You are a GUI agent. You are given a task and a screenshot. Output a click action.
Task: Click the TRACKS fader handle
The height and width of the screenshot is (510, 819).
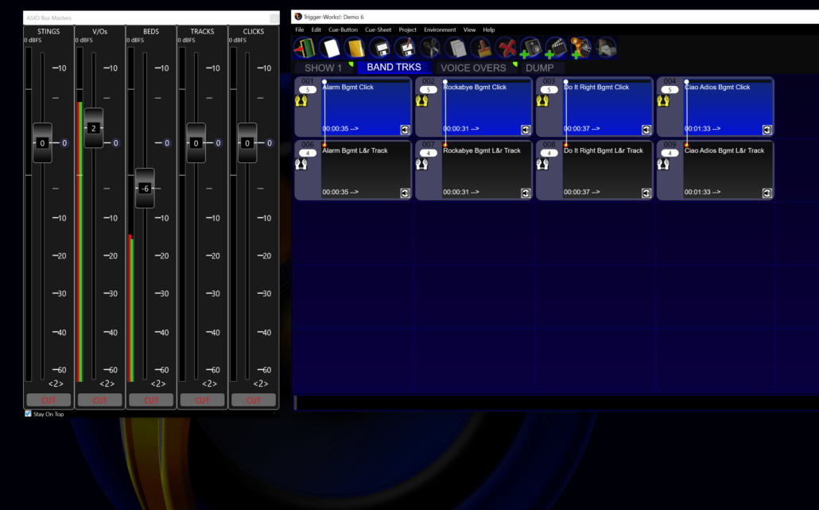[x=196, y=142]
